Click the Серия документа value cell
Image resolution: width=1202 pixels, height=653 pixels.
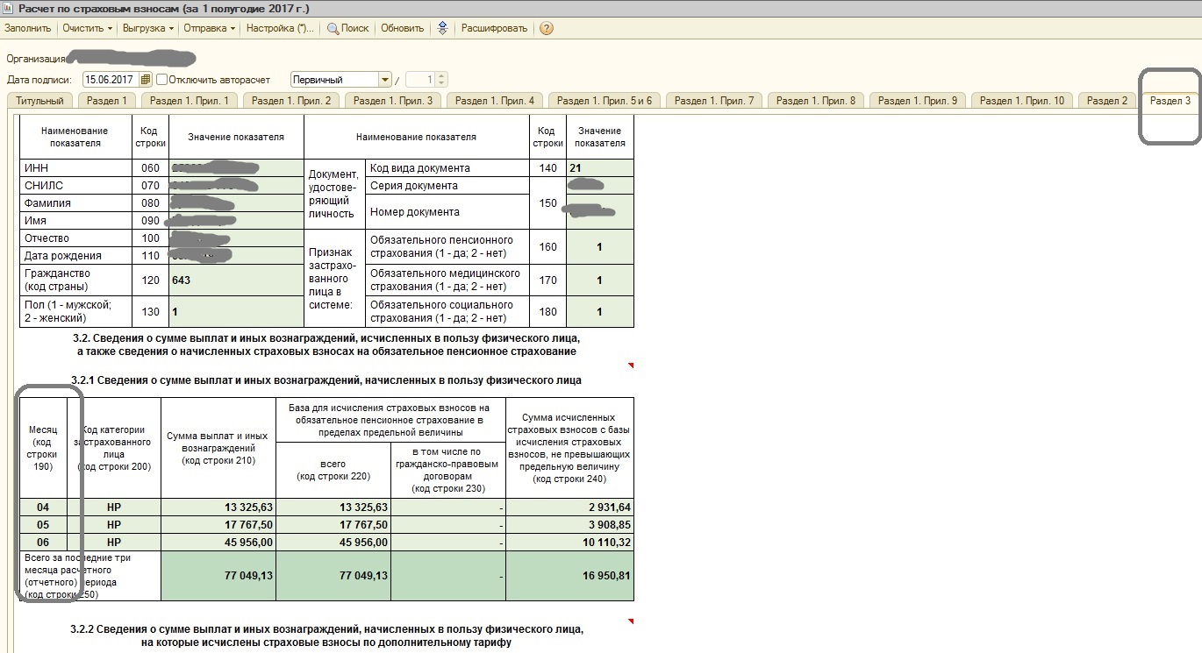(599, 185)
